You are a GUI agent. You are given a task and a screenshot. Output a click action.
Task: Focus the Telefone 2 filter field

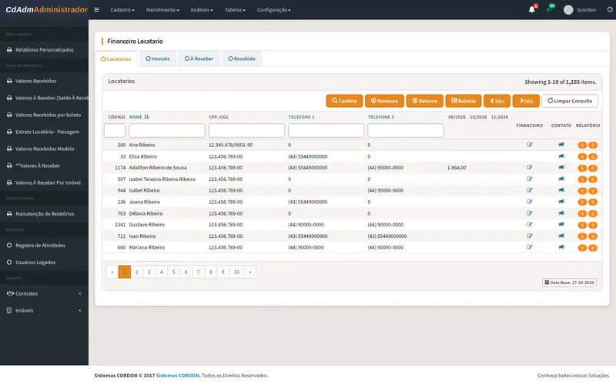406,130
